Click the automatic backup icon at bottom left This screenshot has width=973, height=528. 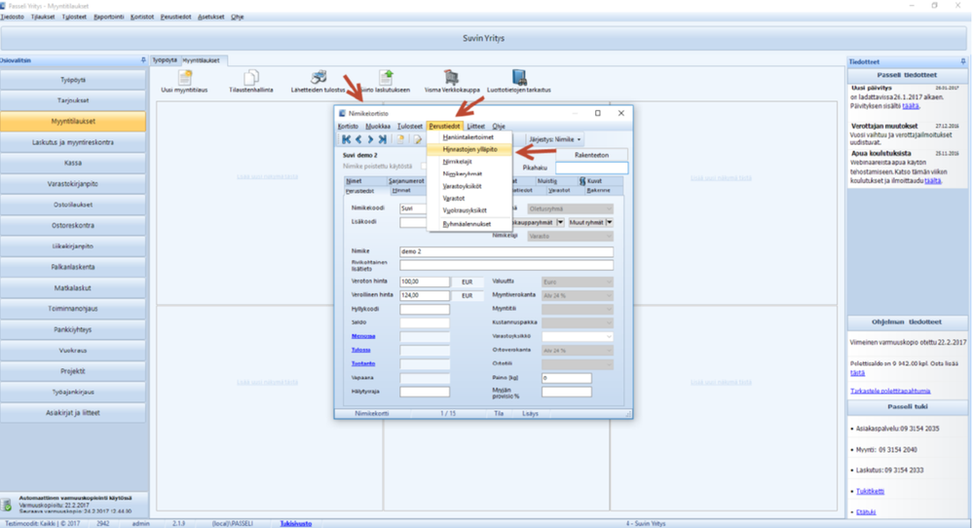coord(7,505)
